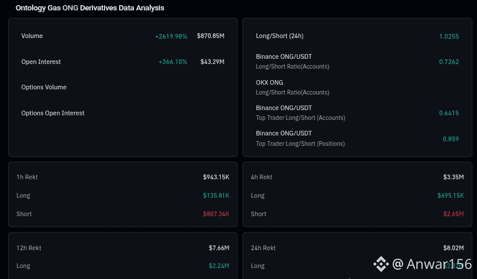Select the Open Interest row

coord(122,62)
